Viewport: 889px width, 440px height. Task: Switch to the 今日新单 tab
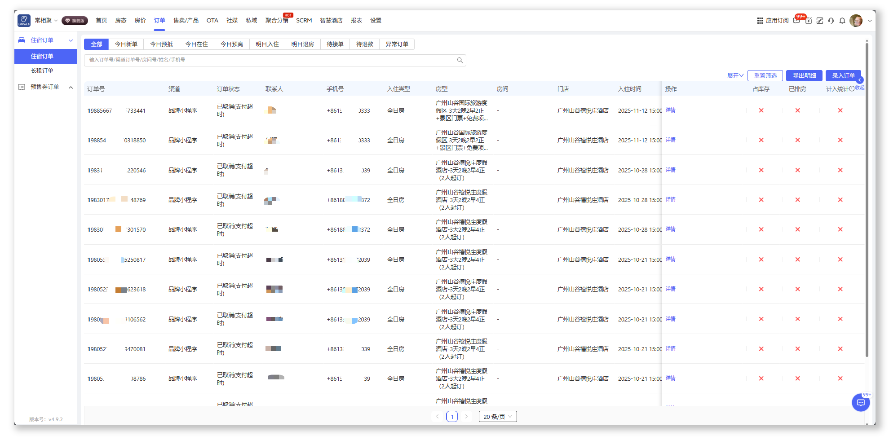[x=126, y=44]
